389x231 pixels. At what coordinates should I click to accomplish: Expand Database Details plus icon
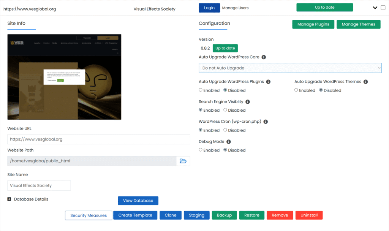(9, 199)
